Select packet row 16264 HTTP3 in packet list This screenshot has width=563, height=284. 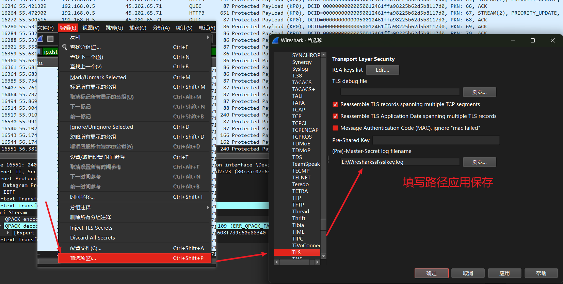coord(281,13)
